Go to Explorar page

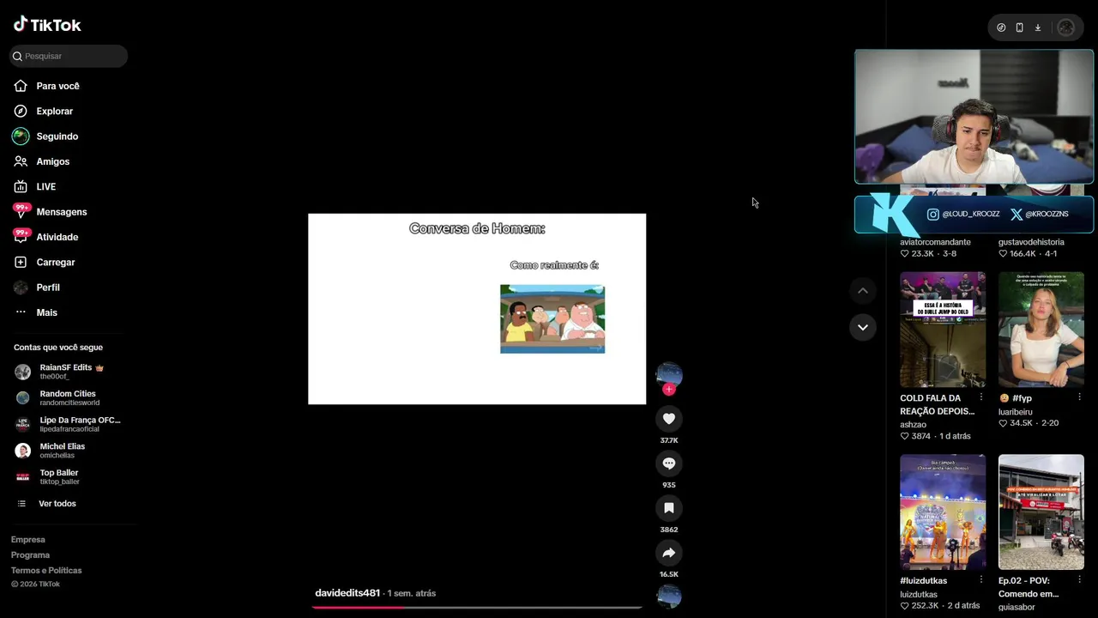(55, 112)
